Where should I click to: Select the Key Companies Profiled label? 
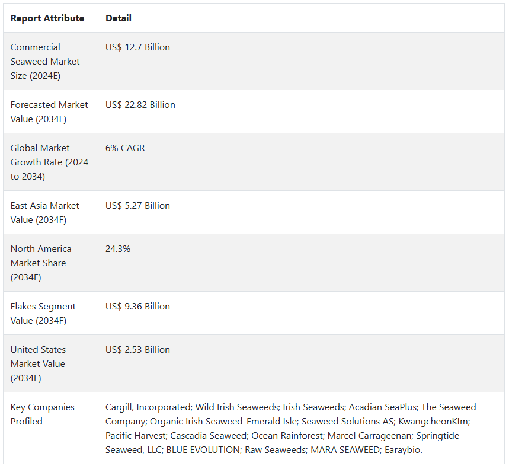(x=43, y=414)
